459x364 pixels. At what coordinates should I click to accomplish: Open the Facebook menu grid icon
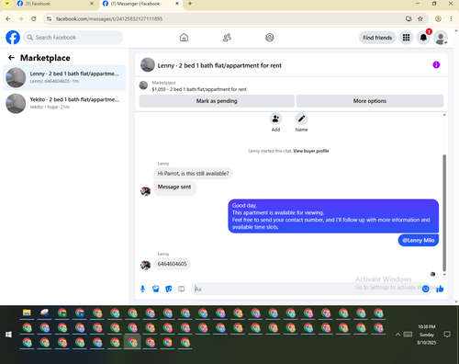point(406,38)
